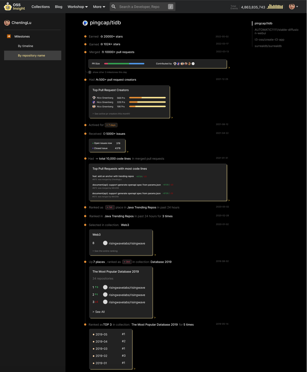Click the last overflow contributor avatar

[193, 64]
